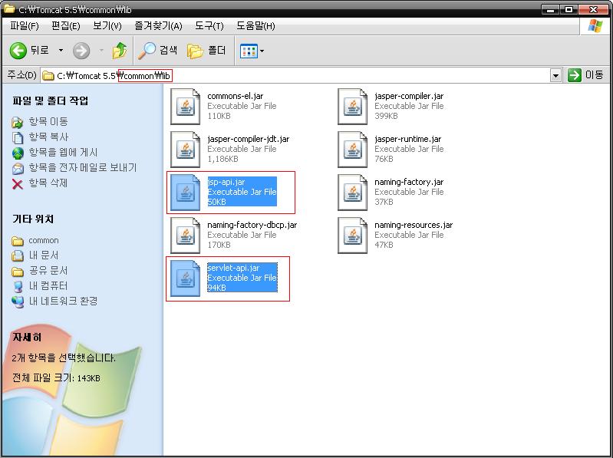The height and width of the screenshot is (458, 613).
Task: Click the up-one-folder toolbar icon
Action: click(119, 51)
